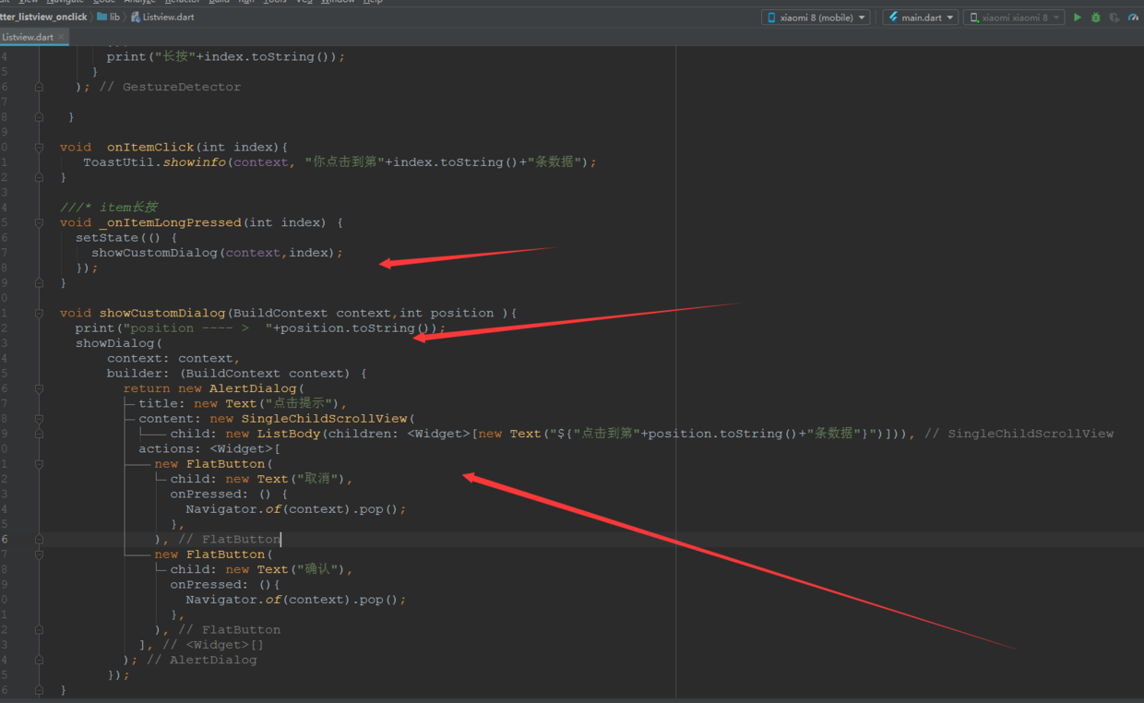Run the app with the green play icon
1144x703 pixels.
[1077, 18]
